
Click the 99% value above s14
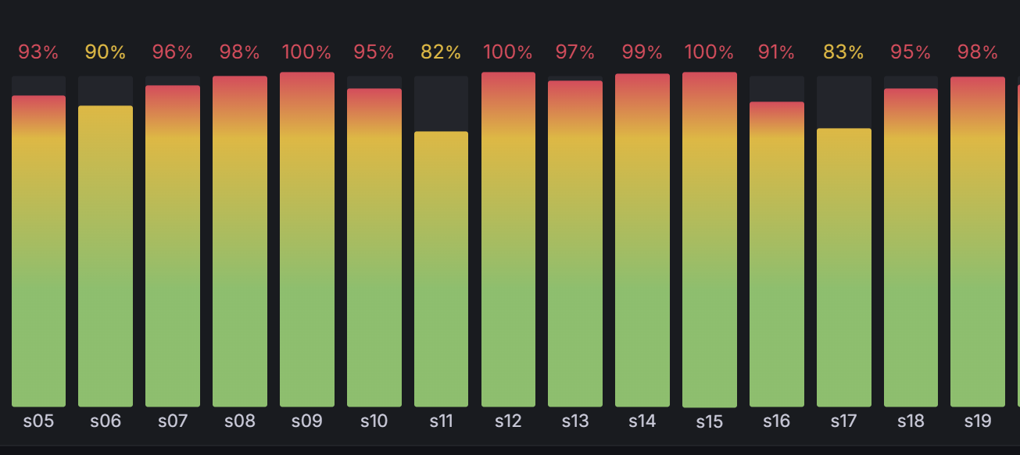642,52
